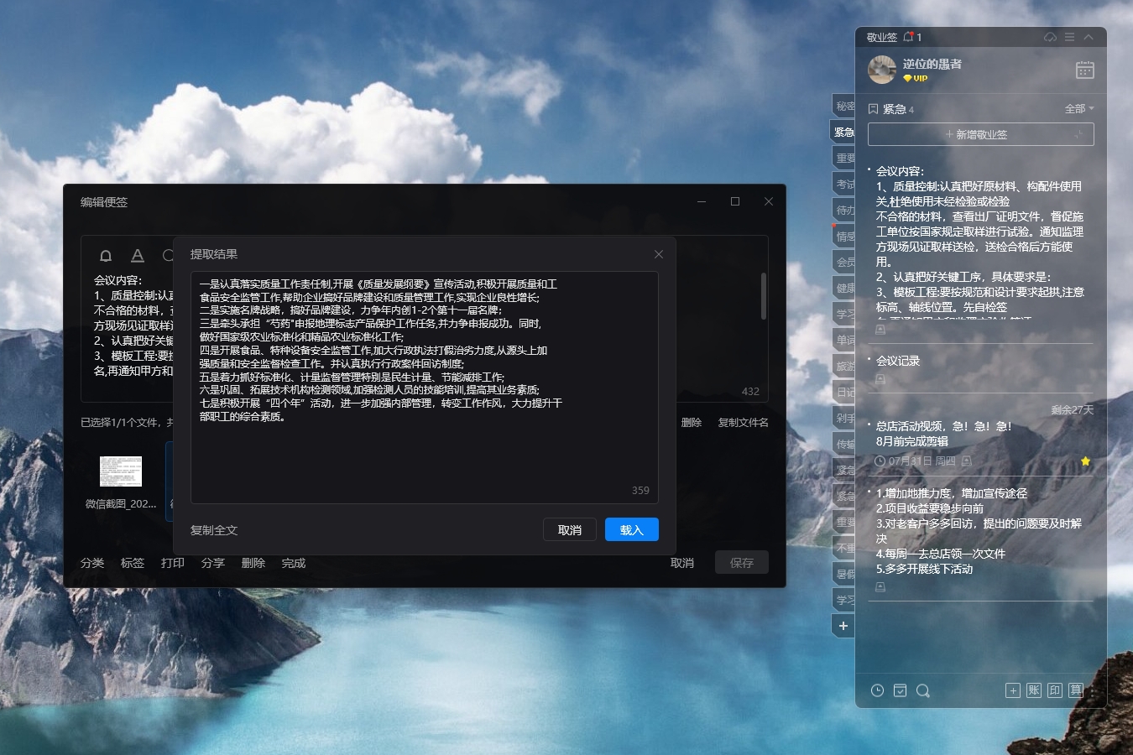Click 删除 in the editor bottom bar

pos(253,563)
